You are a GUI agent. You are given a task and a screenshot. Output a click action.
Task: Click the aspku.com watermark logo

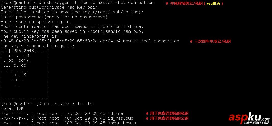[x=249, y=118]
